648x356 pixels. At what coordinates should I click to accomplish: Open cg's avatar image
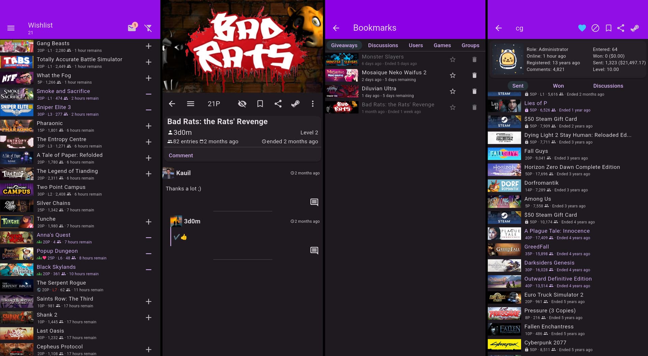pos(508,59)
